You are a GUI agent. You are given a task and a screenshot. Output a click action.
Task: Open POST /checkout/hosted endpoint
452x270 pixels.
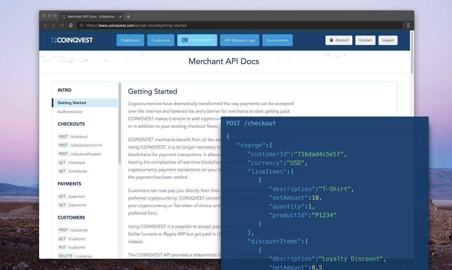point(79,154)
